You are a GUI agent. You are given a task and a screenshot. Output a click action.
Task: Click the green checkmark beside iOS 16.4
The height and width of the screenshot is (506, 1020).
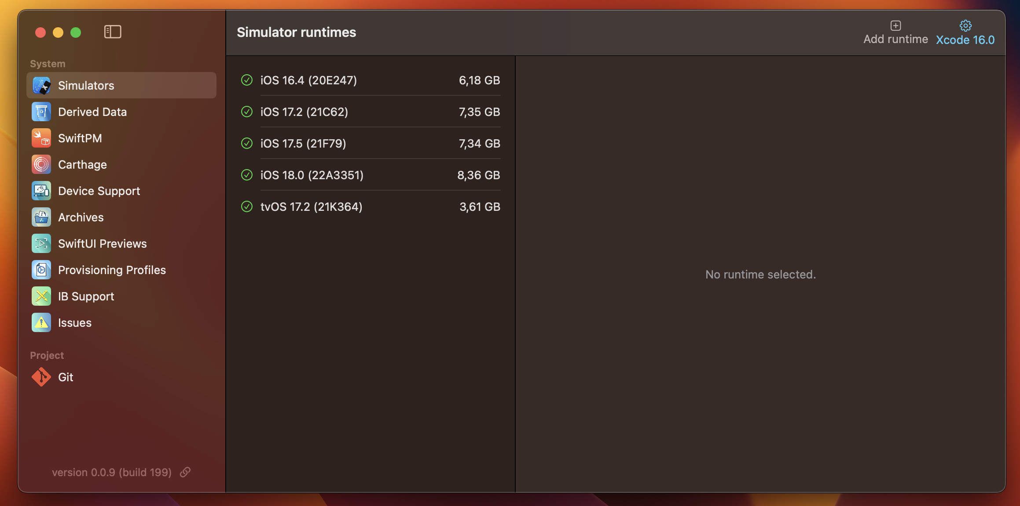coord(247,80)
